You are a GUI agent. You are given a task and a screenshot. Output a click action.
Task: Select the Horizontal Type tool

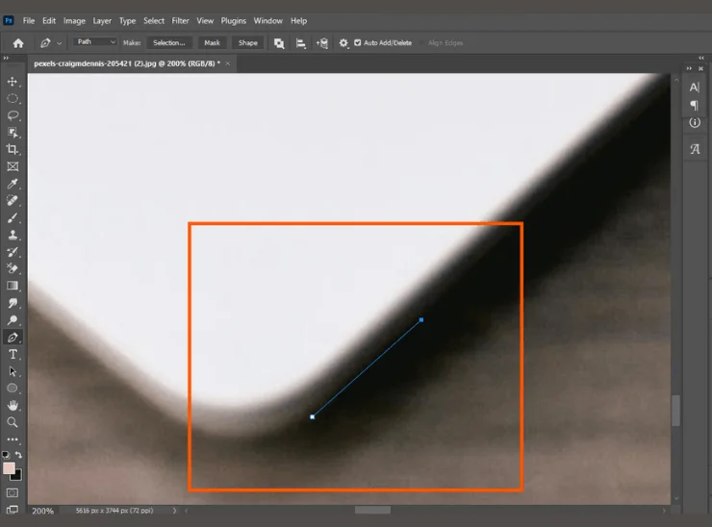click(x=13, y=354)
